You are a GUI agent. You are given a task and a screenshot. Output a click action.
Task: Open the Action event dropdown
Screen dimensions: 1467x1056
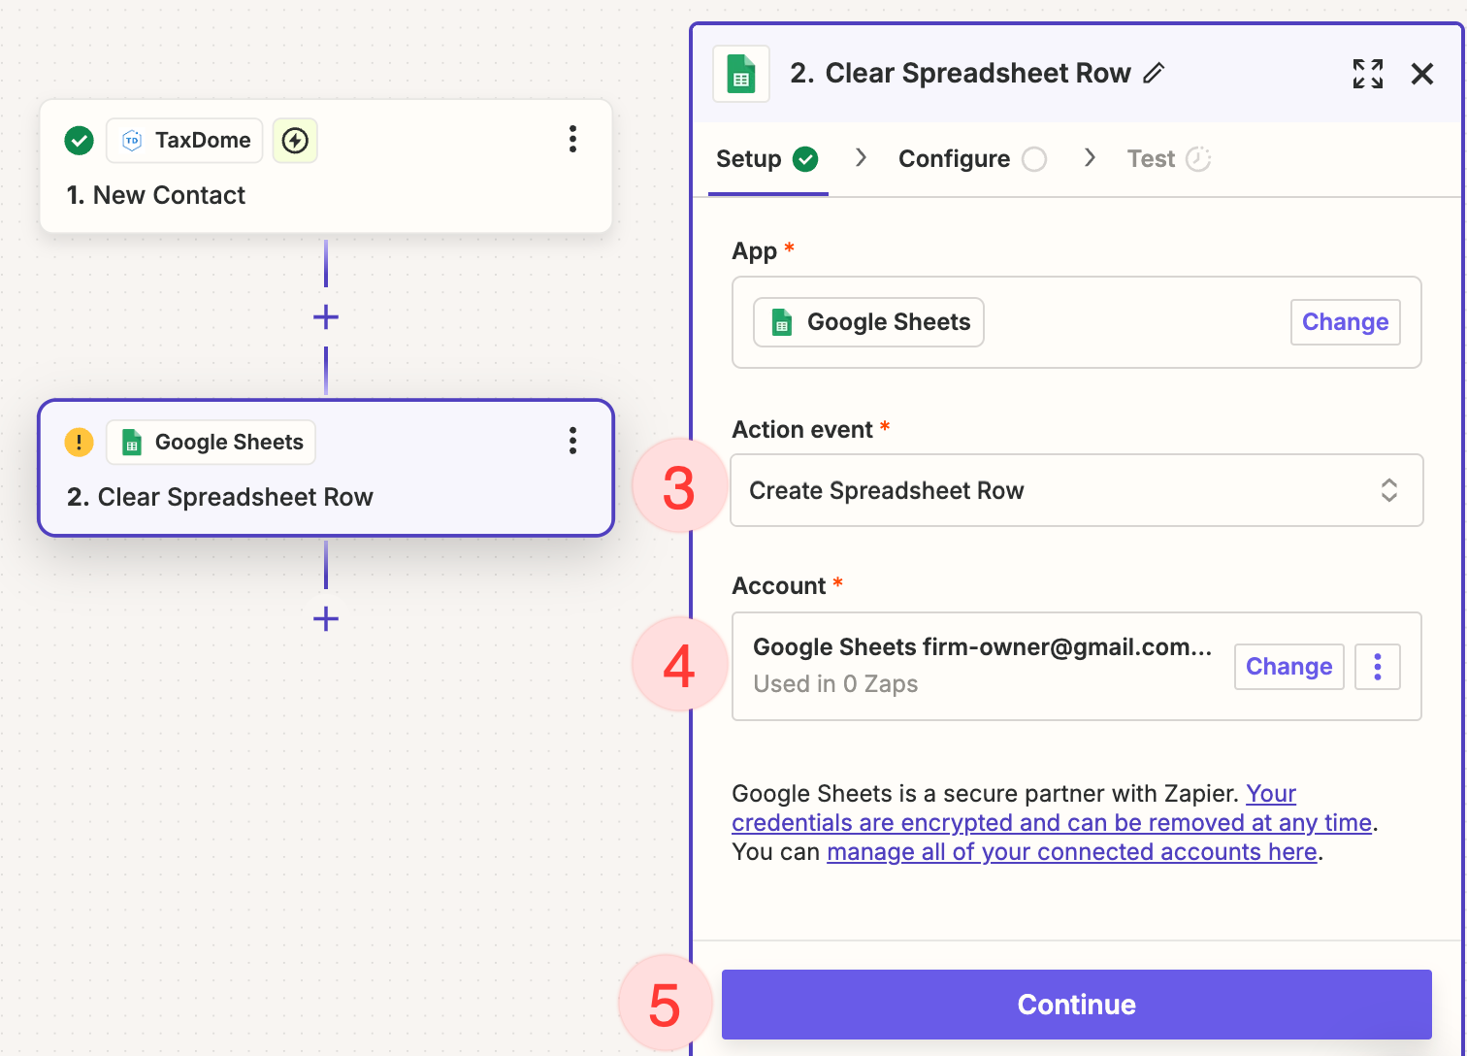coord(1076,491)
